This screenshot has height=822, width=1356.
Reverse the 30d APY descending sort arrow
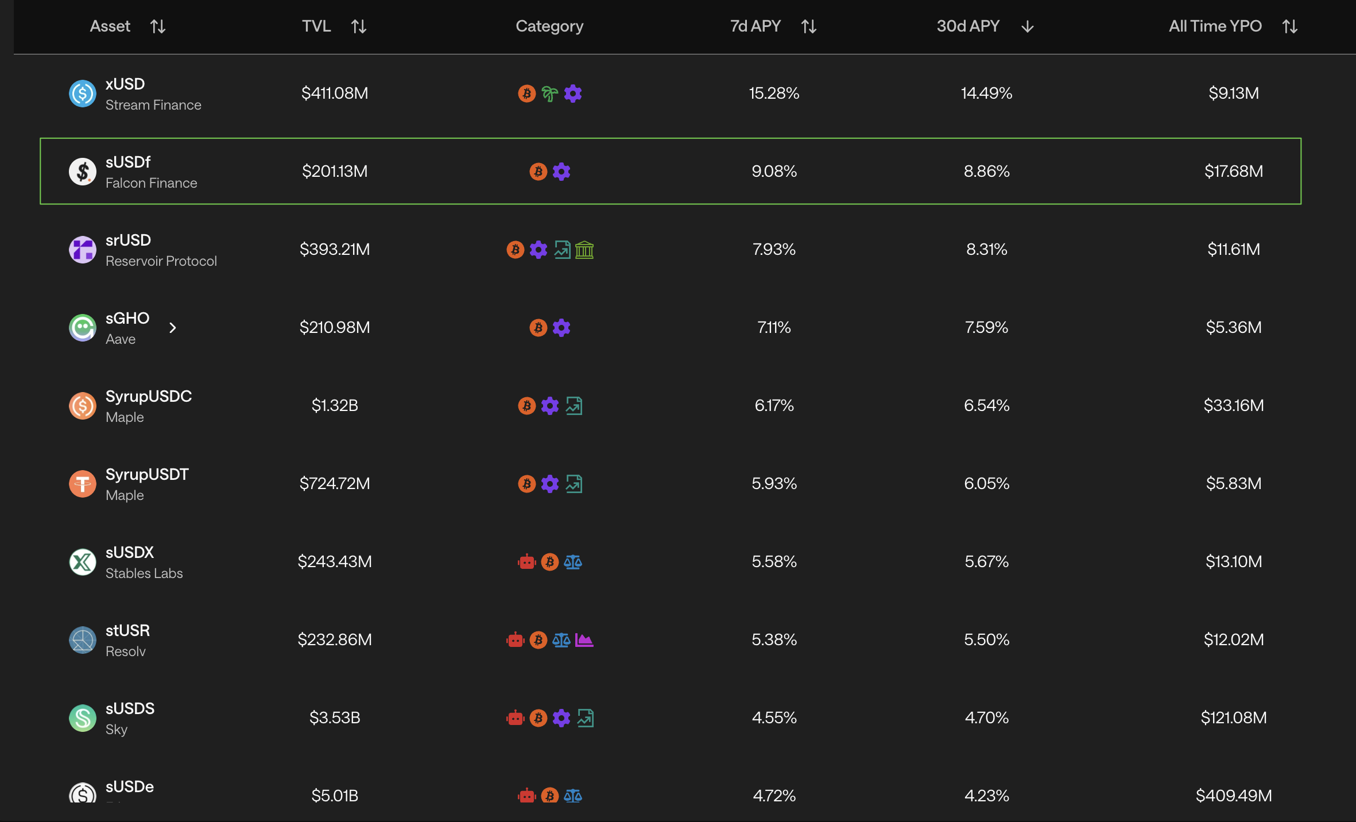tap(1028, 26)
